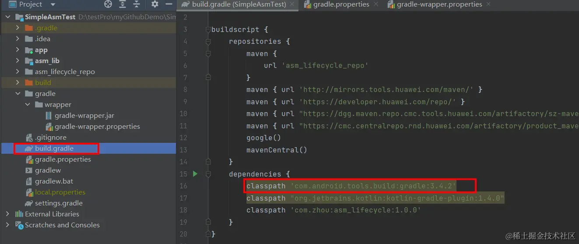579x244 pixels.
Task: Click the SimpleAsmTest root project icon
Action: [x=19, y=17]
